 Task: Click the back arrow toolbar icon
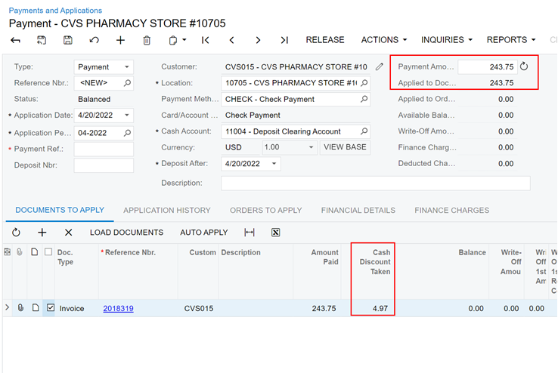pos(15,40)
